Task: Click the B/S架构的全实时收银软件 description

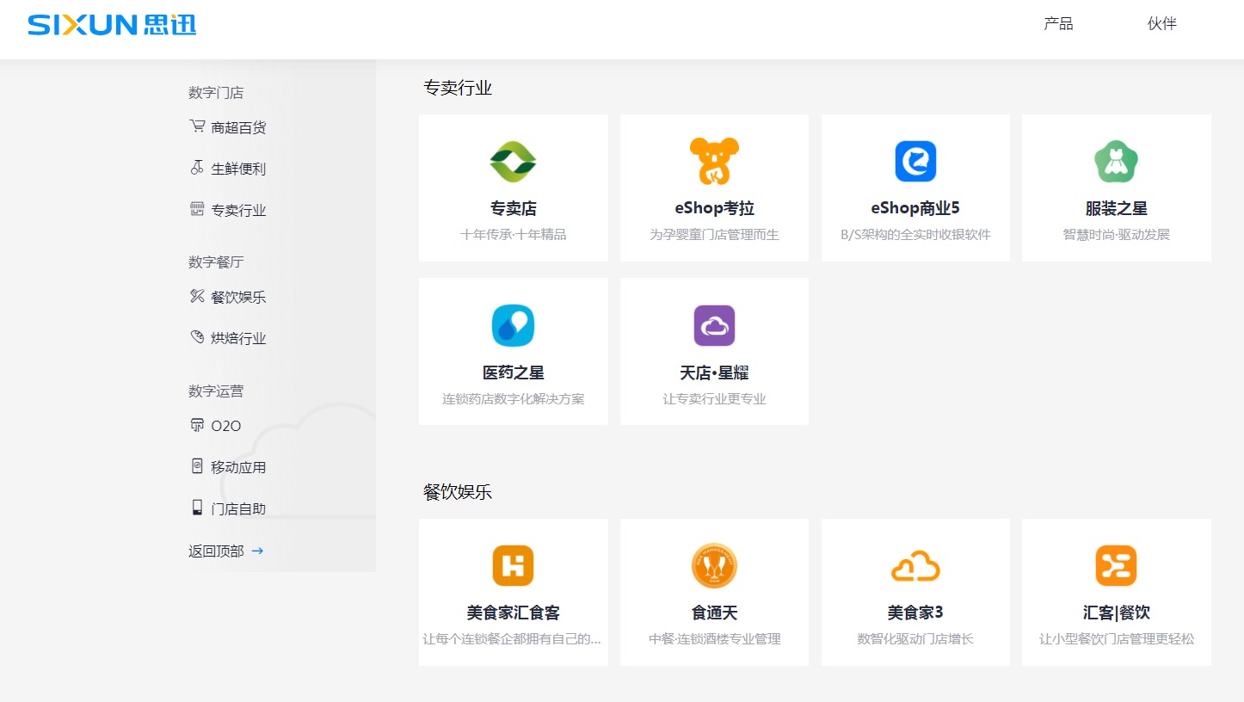Action: (915, 234)
